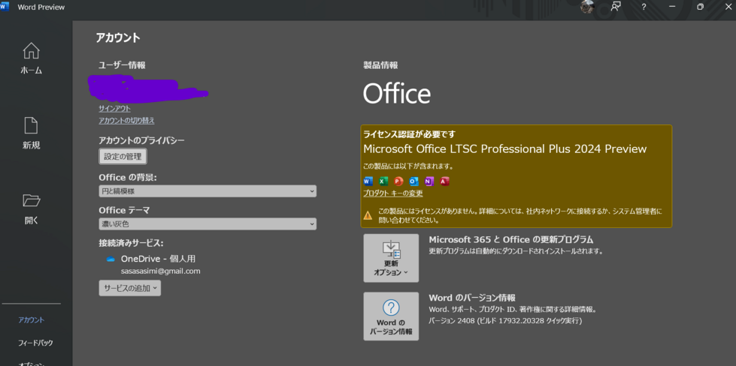Expand the 更新オプション dropdown button
This screenshot has height=366, width=736.
pos(391,258)
